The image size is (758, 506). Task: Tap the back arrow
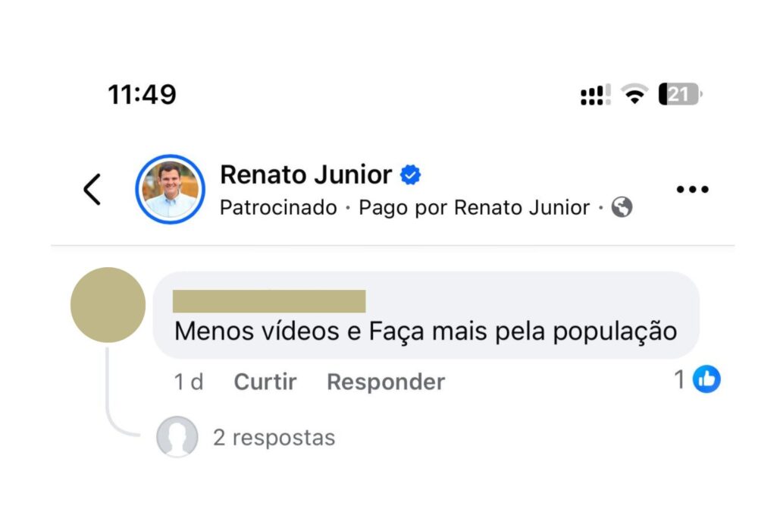tap(92, 190)
